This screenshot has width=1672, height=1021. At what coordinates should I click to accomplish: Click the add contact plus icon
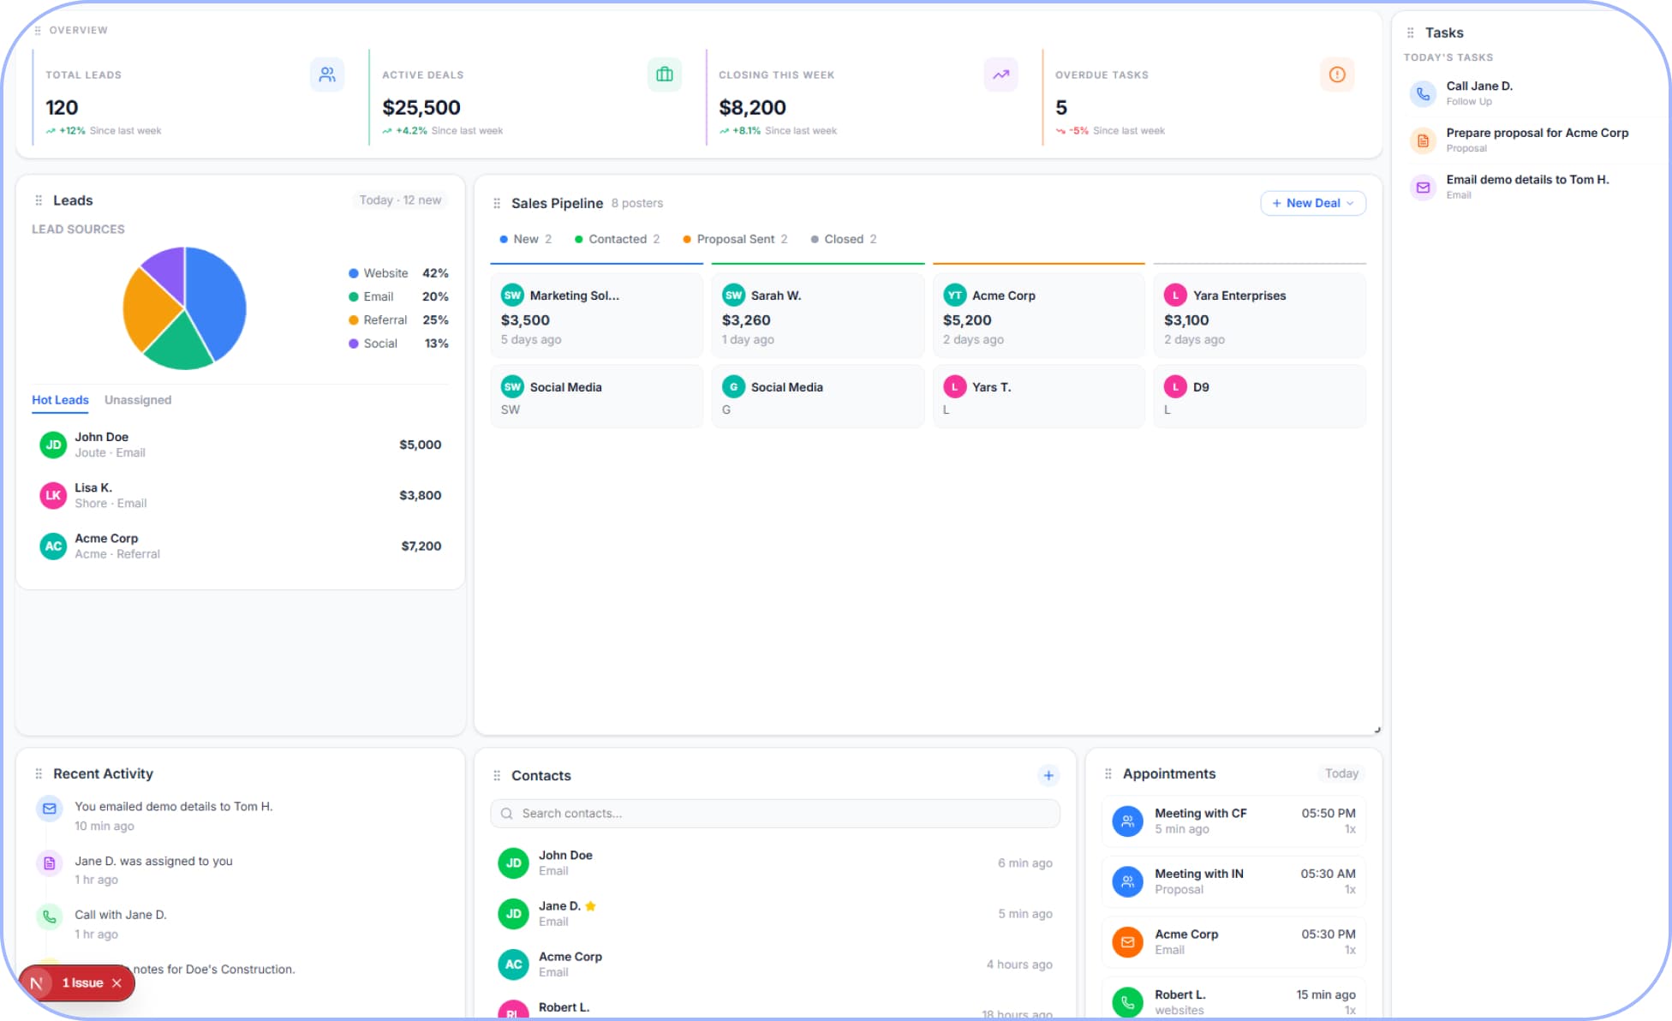click(x=1048, y=775)
